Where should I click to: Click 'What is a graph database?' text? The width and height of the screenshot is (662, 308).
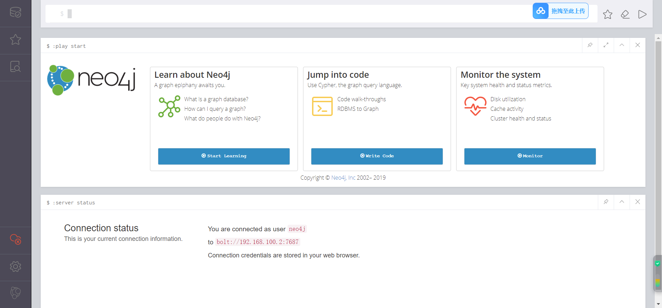[x=216, y=99]
